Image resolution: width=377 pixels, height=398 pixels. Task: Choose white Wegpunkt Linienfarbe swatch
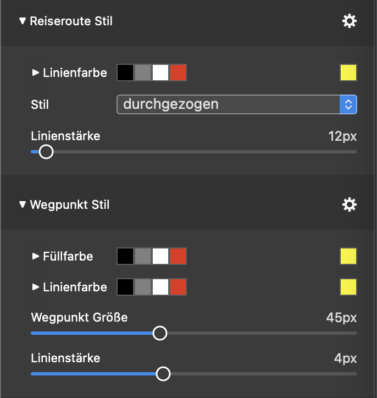tap(160, 287)
